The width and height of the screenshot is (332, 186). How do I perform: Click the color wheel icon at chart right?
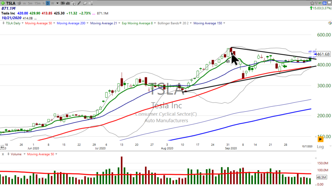(330, 23)
